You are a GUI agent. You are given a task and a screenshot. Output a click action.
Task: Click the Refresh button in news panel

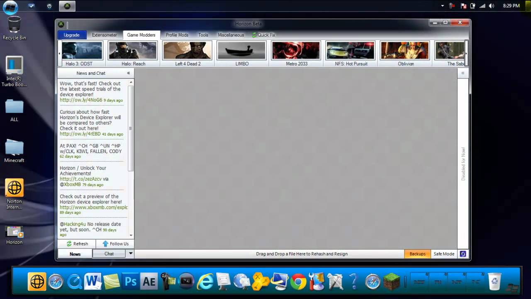coord(77,244)
